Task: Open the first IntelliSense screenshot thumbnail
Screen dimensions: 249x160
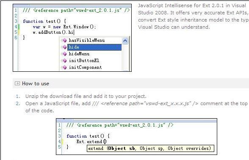Action: pos(72,38)
